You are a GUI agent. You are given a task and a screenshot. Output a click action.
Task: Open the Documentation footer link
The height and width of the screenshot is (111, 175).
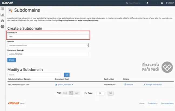click(167, 103)
